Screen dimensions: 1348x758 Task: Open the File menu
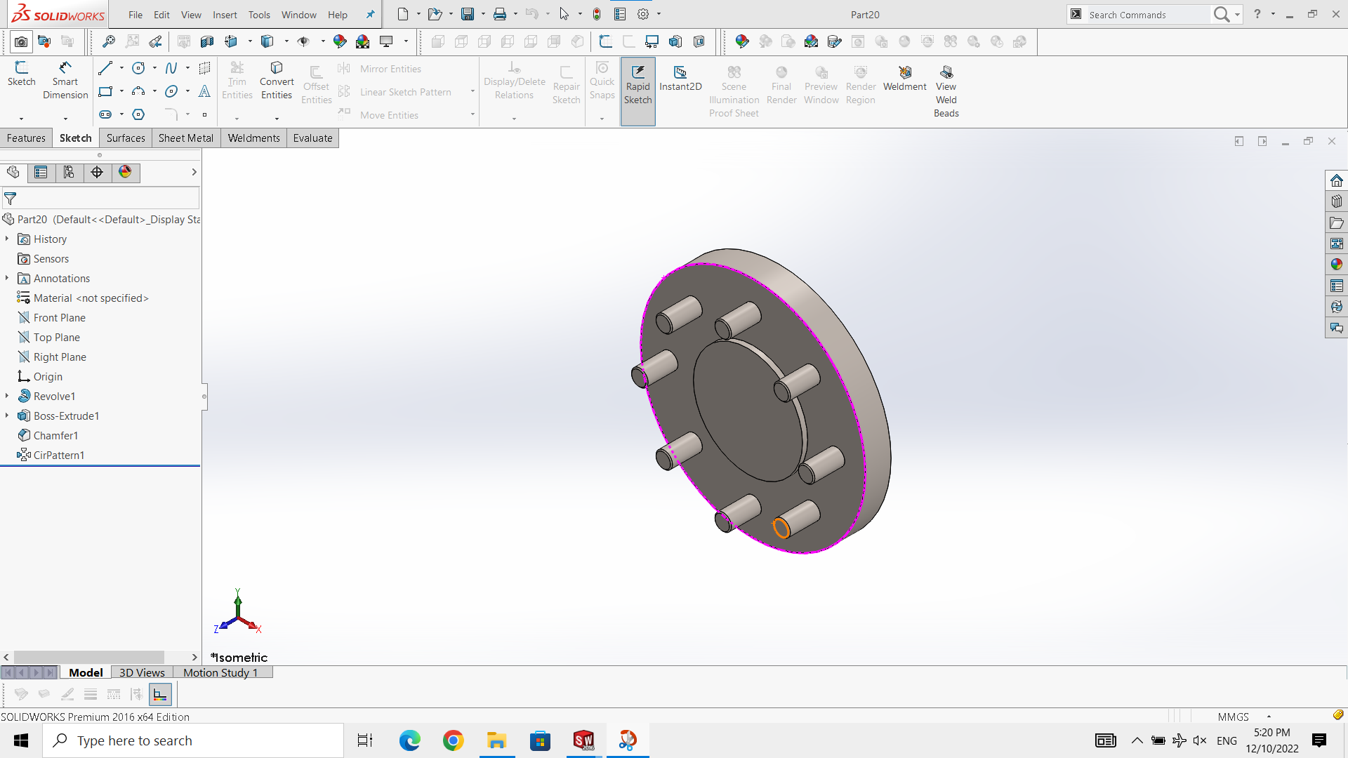pos(136,15)
